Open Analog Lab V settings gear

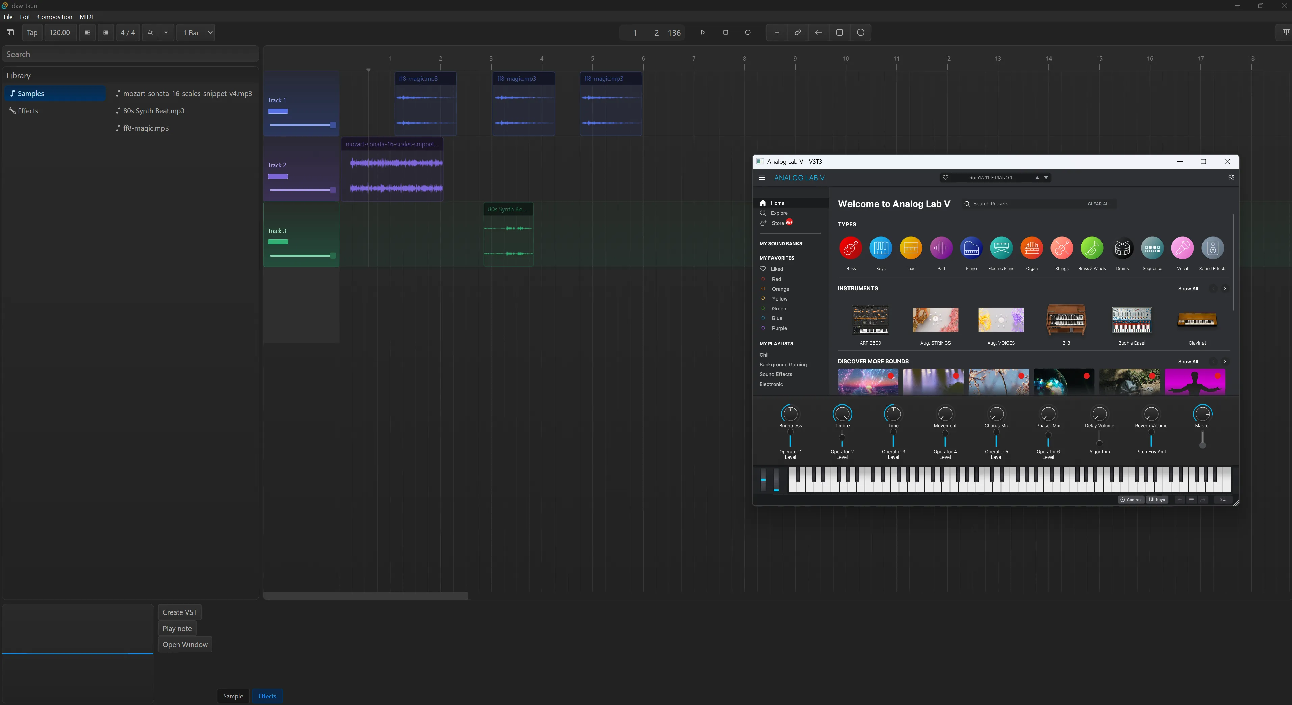point(1231,178)
